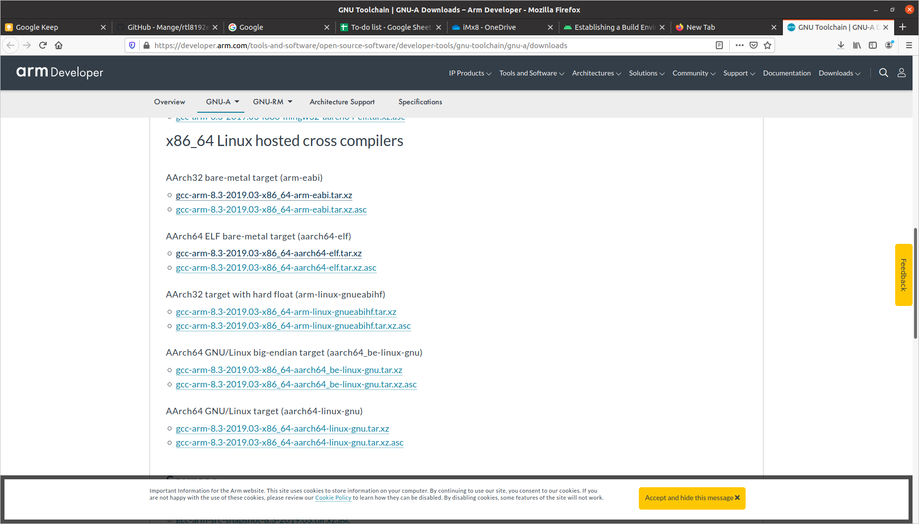Screen dimensions: 919x524
Task: Toggle the sidebar icon in toolbar
Action: point(873,45)
